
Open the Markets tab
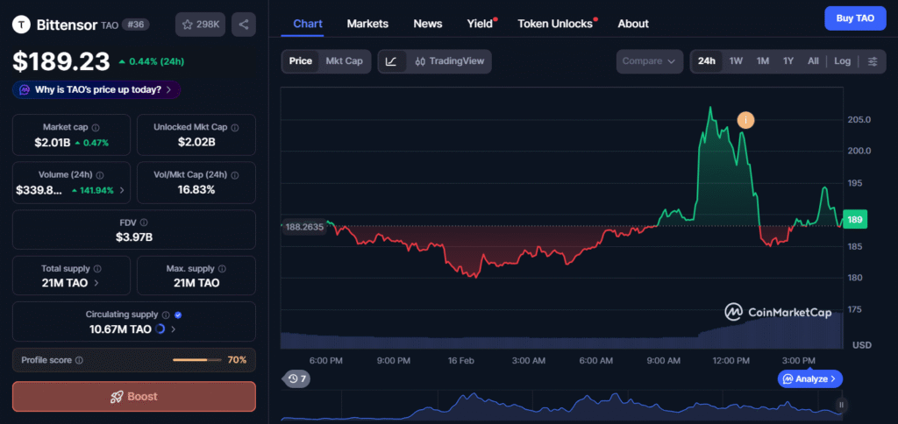click(367, 24)
